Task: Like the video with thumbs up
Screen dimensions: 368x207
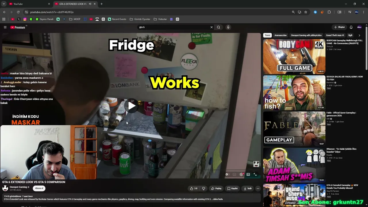Action: tap(194, 189)
